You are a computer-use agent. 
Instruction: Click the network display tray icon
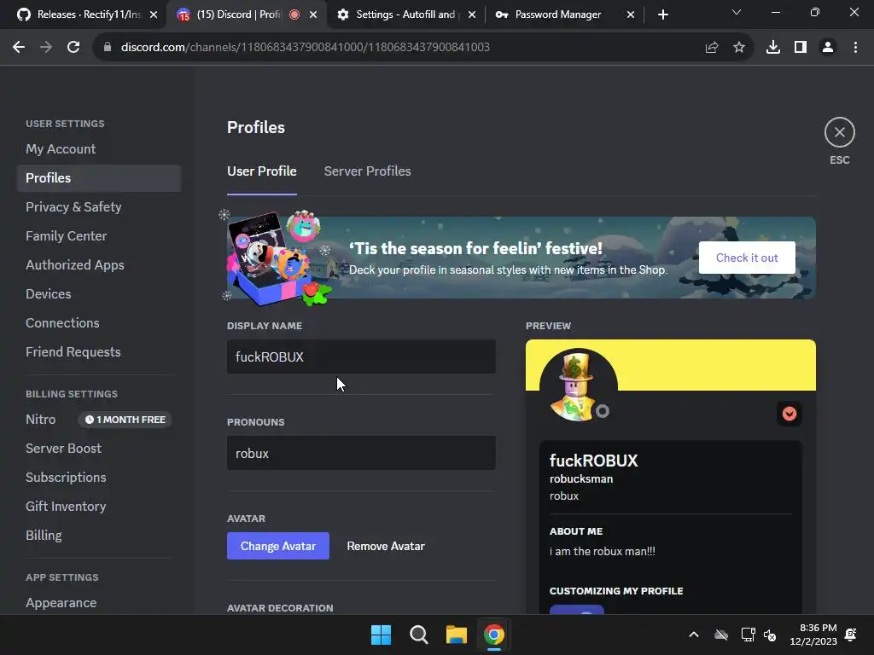point(748,635)
